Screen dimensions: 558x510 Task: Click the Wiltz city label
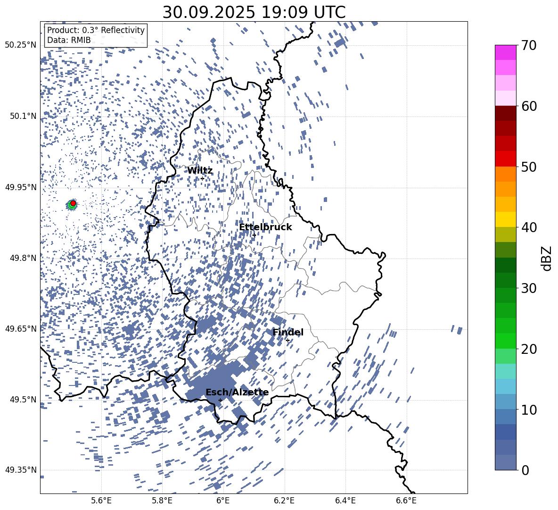[x=200, y=171]
